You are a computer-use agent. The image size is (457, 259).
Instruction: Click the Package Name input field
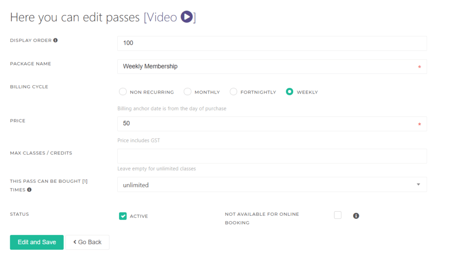click(268, 66)
